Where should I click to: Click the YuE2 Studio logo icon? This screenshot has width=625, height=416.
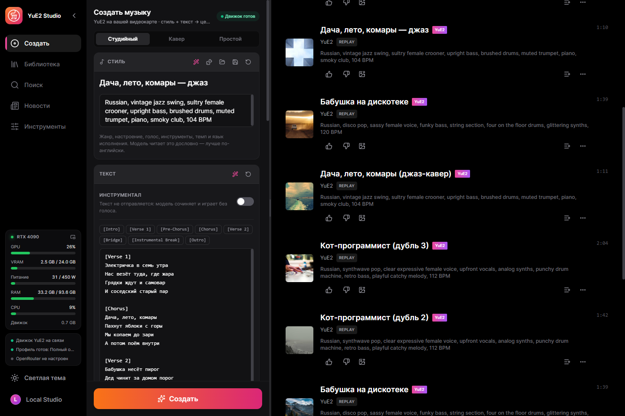pyautogui.click(x=14, y=16)
